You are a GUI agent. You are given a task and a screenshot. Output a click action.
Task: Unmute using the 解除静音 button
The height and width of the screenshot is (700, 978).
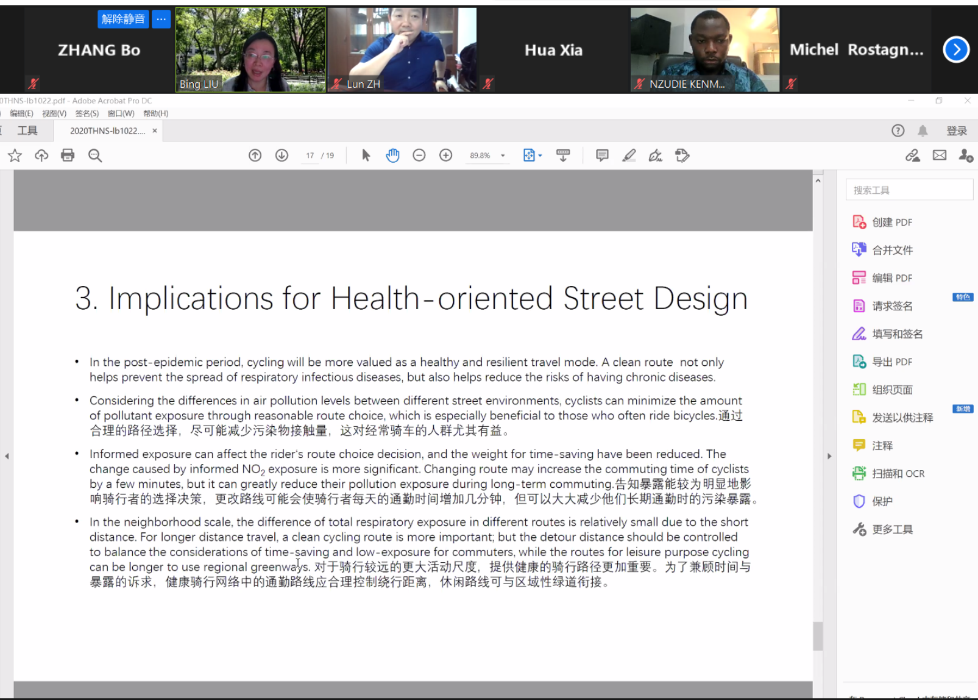123,19
